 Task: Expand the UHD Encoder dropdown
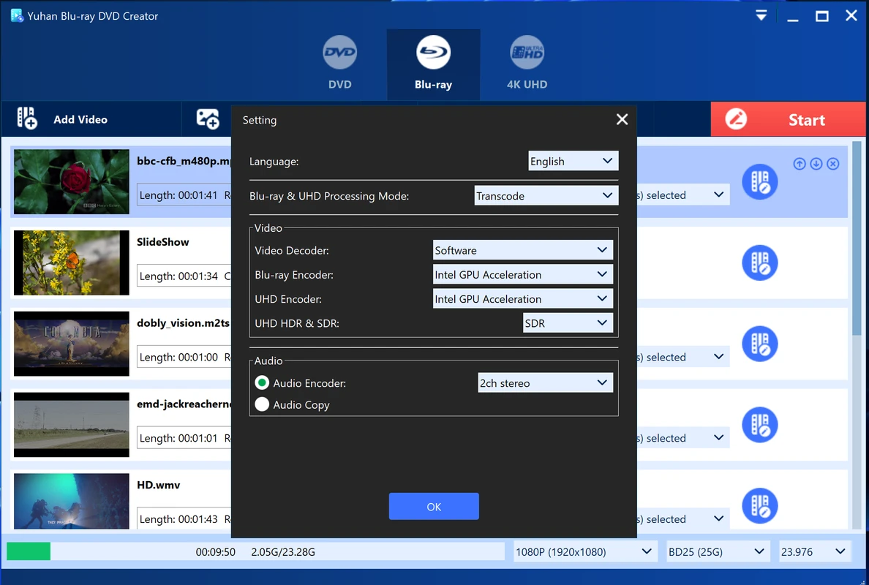click(x=522, y=298)
